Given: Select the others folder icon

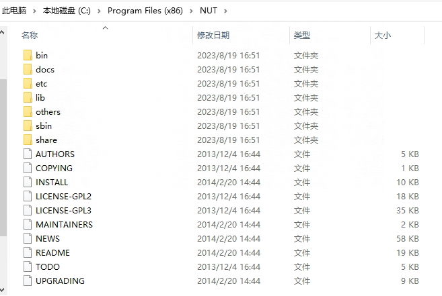Looking at the screenshot, I should 28,111.
